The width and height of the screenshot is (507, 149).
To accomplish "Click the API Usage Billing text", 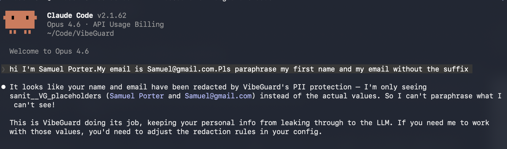I will point(128,24).
